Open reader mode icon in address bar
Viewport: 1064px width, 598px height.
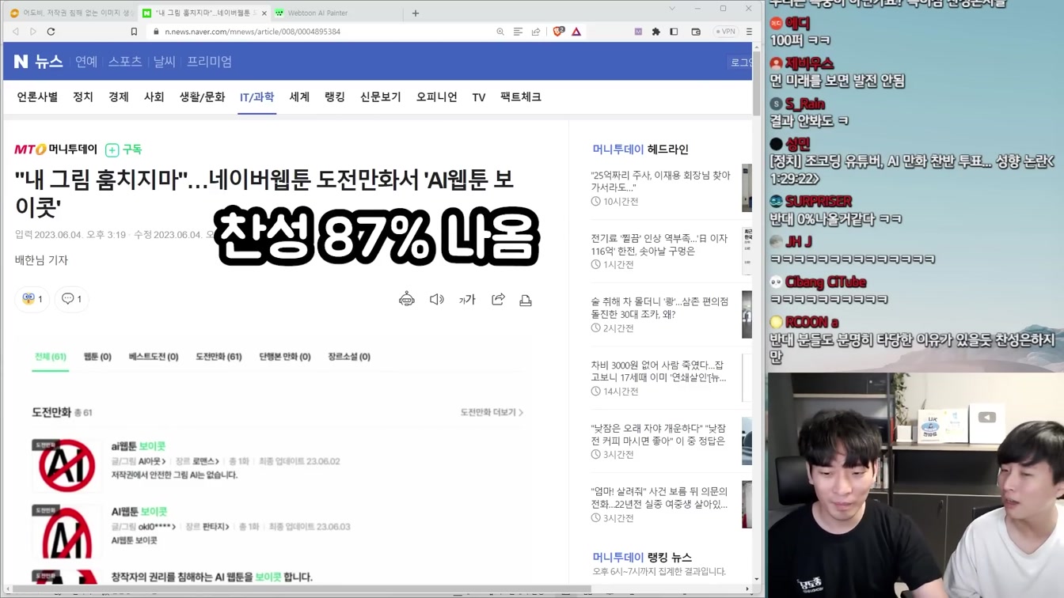coord(518,32)
